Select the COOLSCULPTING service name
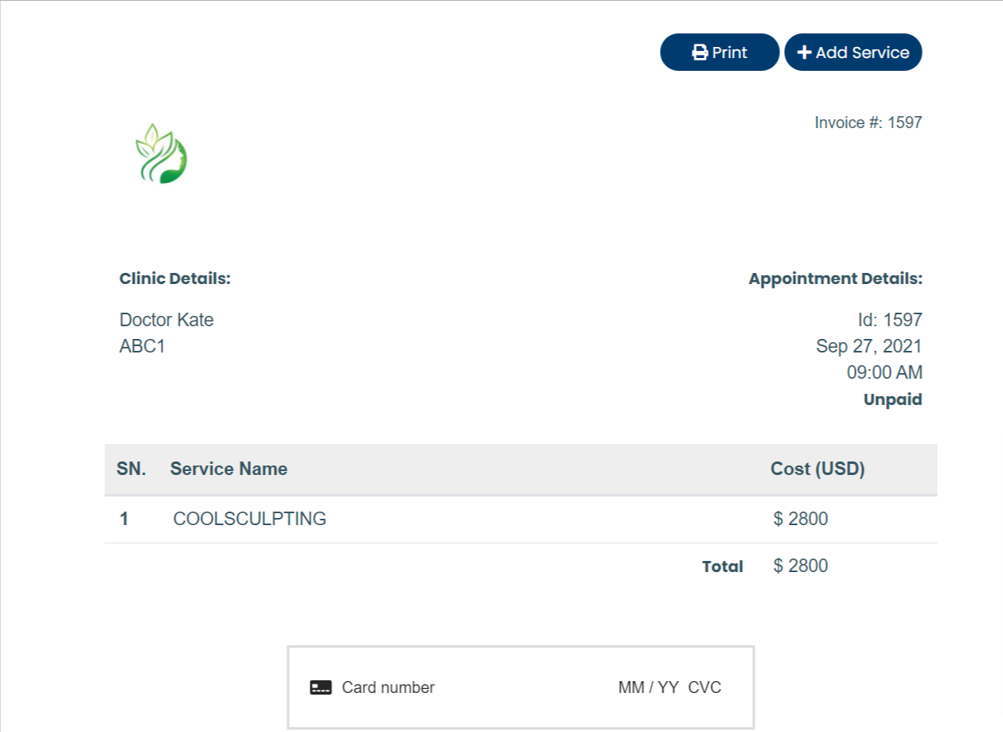Viewport: 1003px width, 732px height. [x=250, y=519]
